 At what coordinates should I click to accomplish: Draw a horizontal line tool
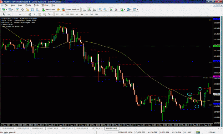(x=20, y=14)
